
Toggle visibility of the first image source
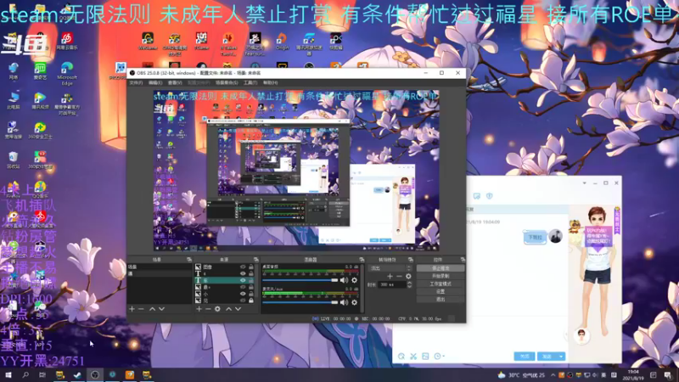tap(243, 267)
